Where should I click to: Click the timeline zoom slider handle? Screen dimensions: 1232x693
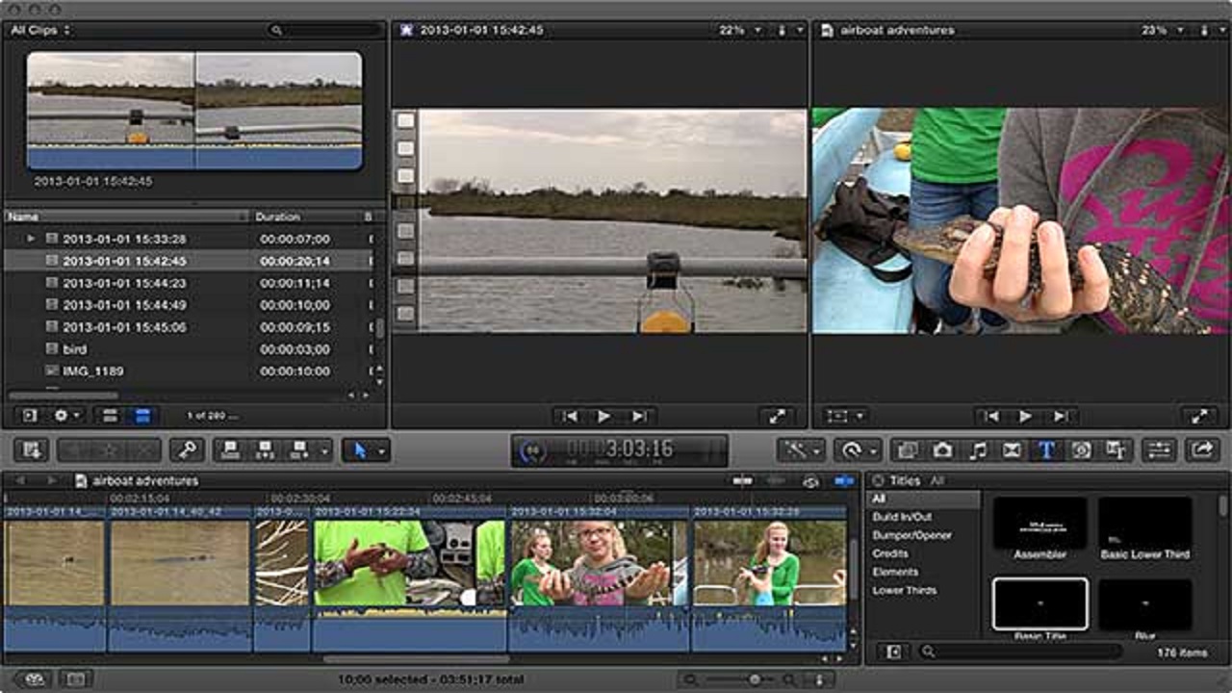point(755,680)
